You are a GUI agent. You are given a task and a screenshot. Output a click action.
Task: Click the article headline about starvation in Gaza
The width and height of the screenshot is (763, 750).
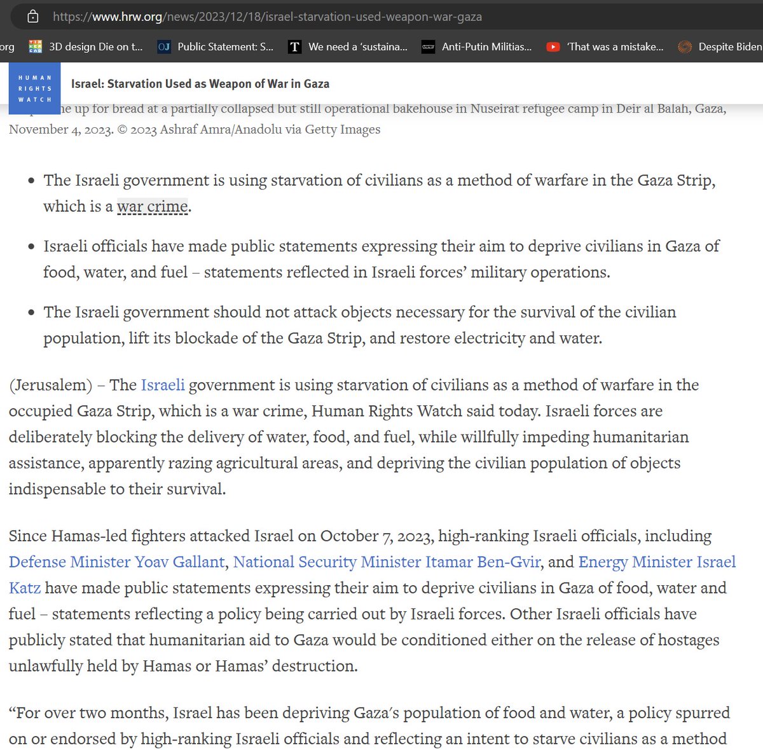[x=202, y=83]
